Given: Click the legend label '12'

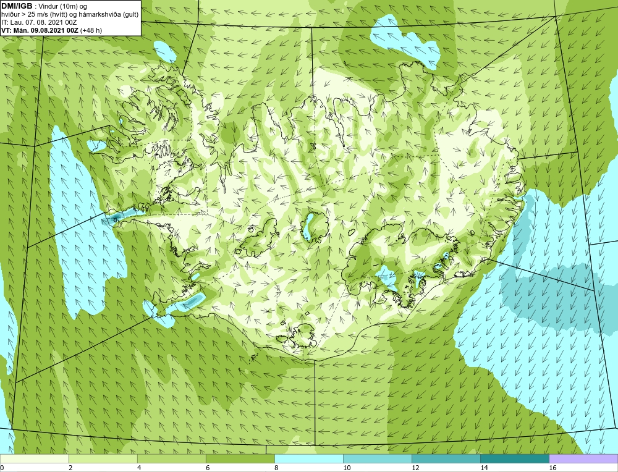Looking at the screenshot, I should [x=415, y=468].
